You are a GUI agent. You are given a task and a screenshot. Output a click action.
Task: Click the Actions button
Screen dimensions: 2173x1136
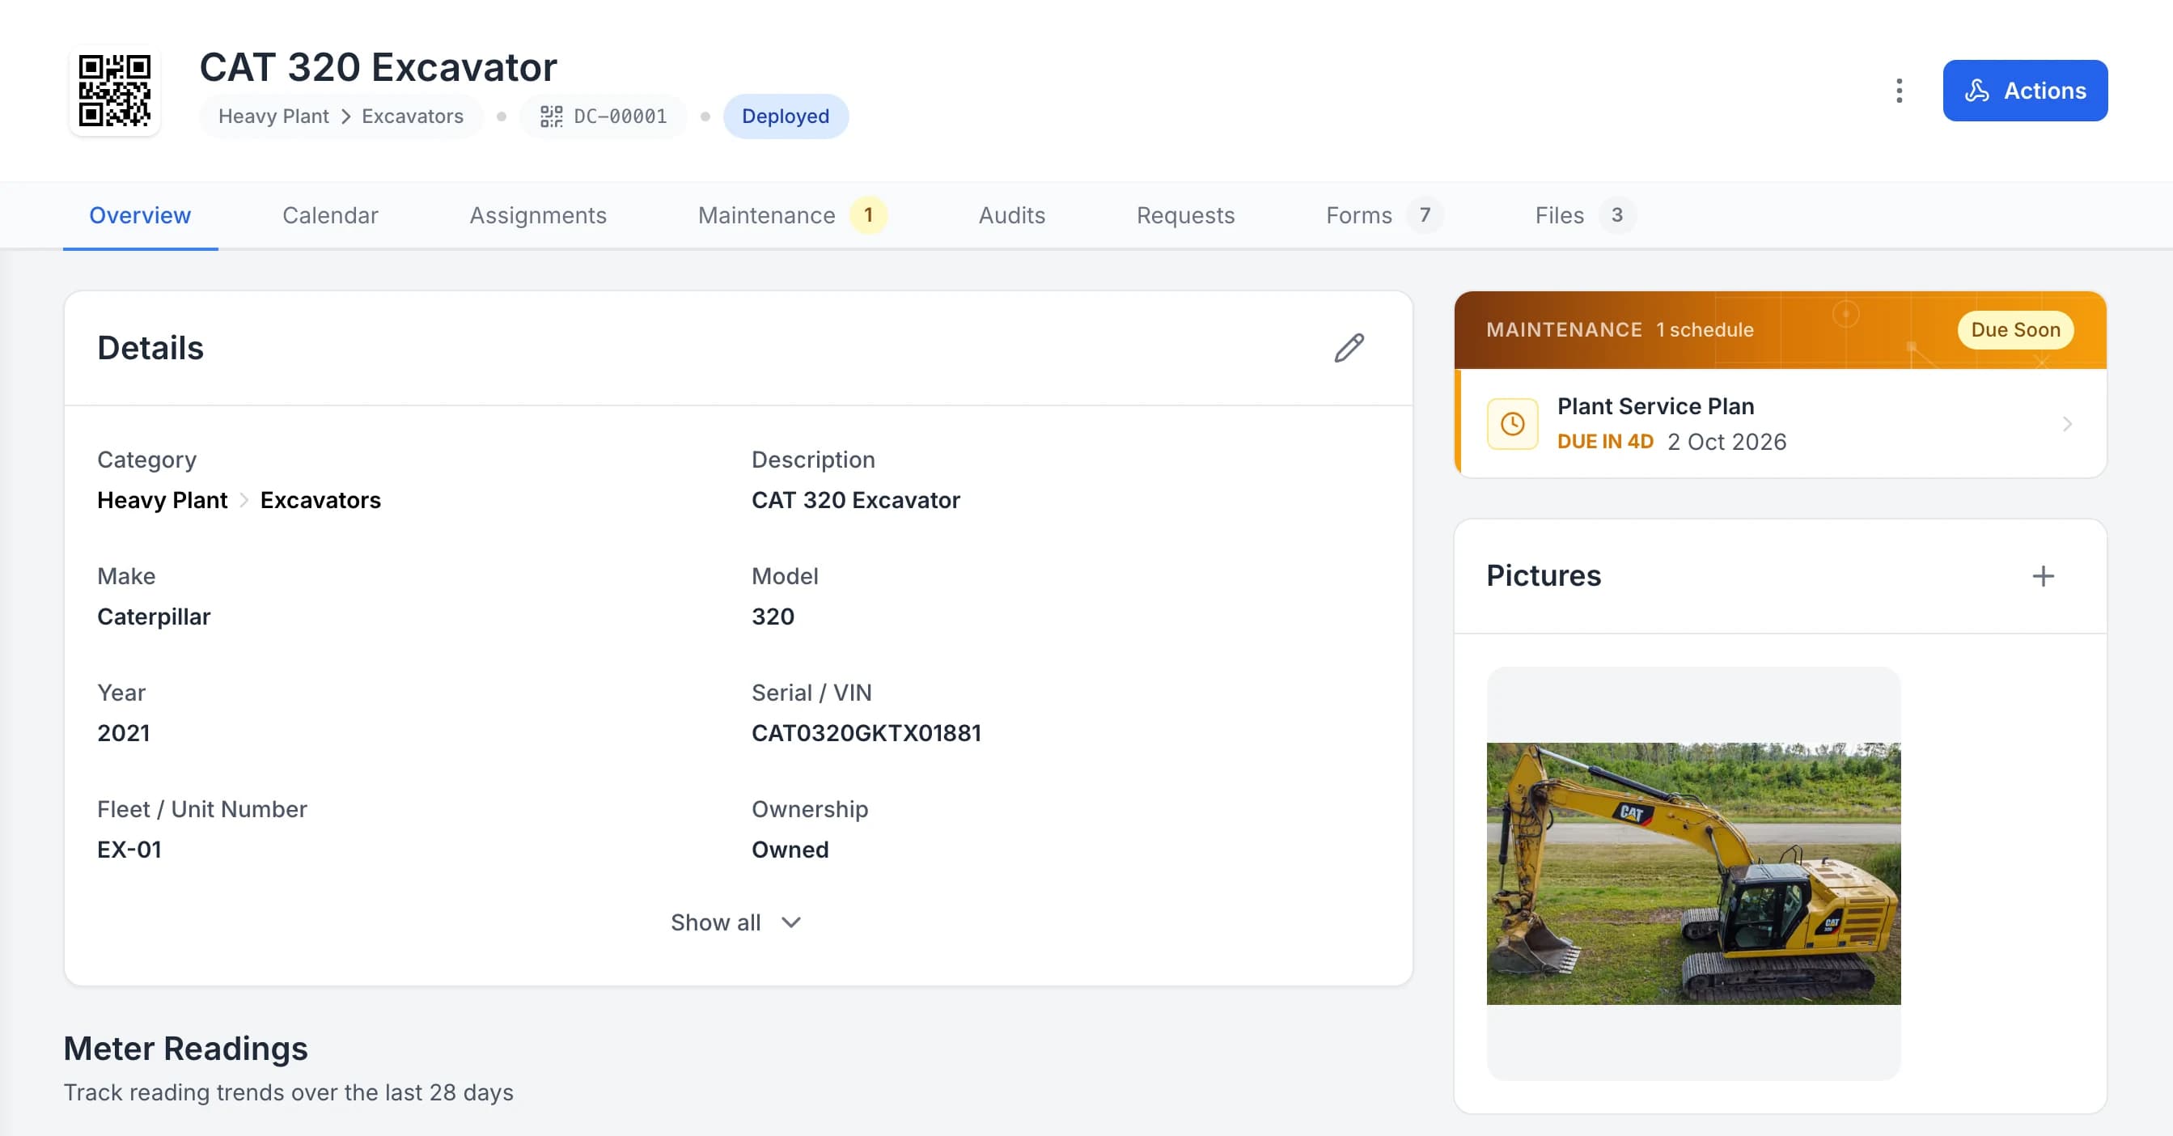2024,91
